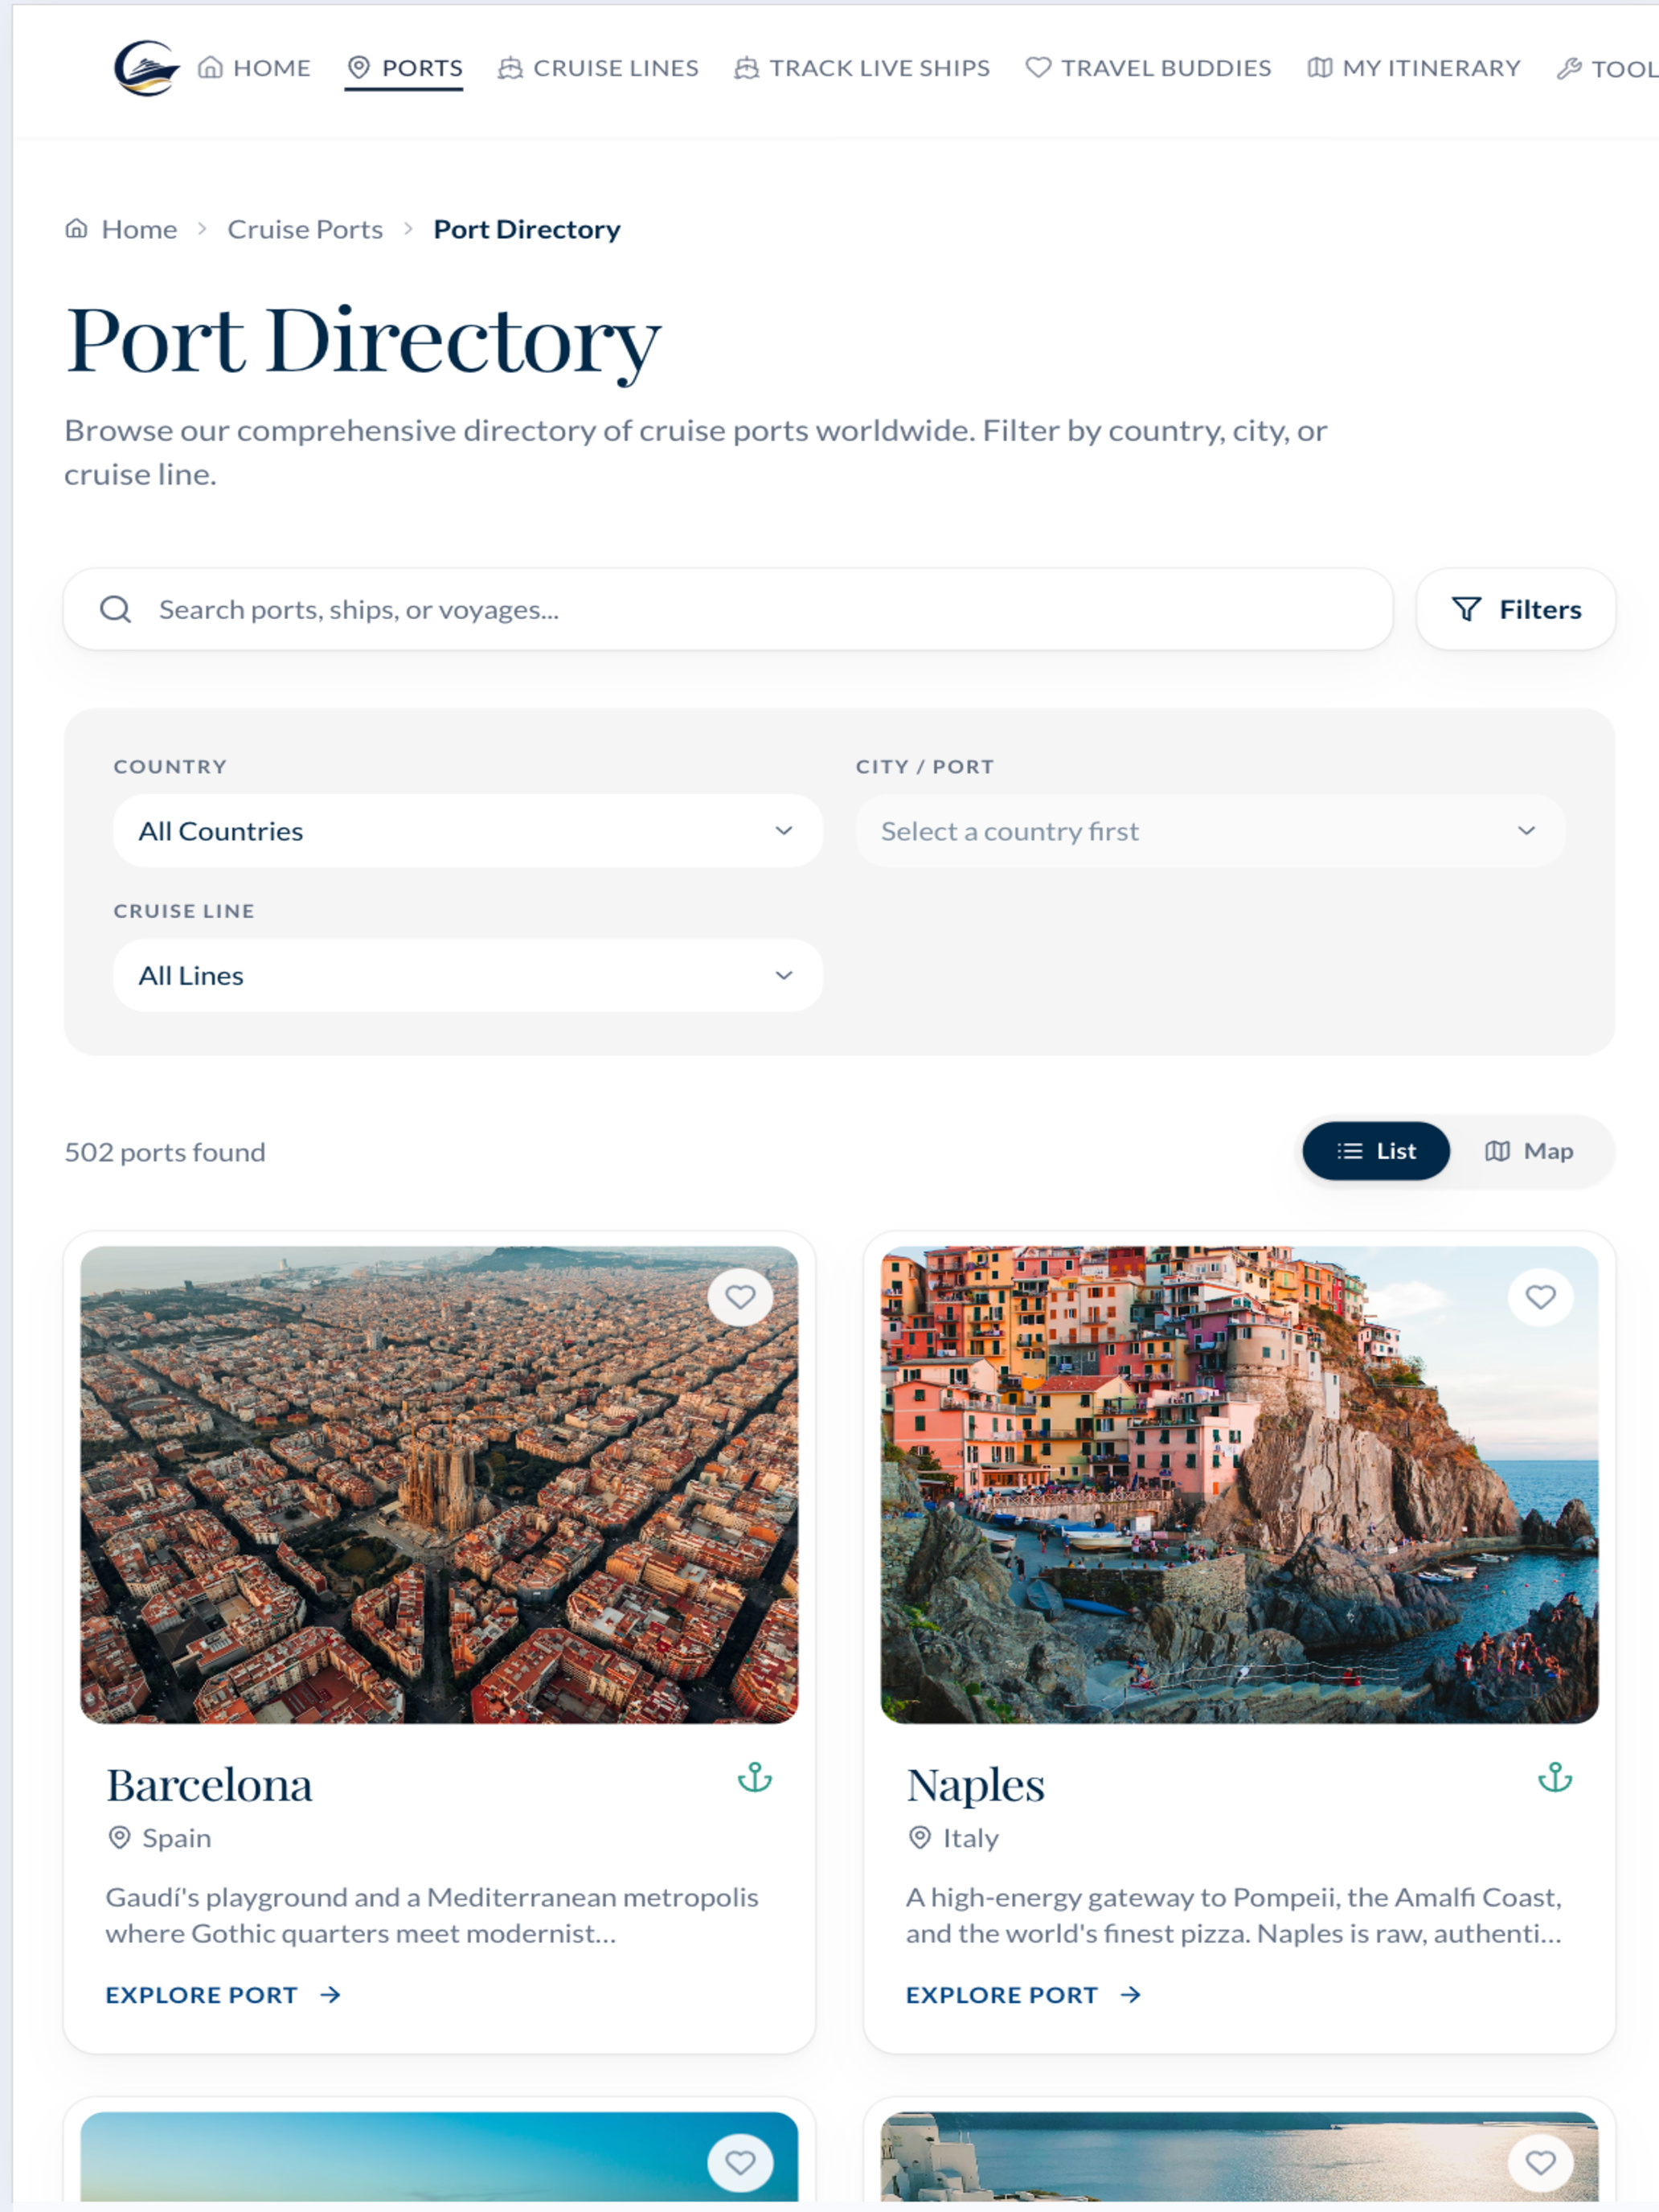Click the Cruise Ports breadcrumb link
Image resolution: width=1659 pixels, height=2212 pixels.
(x=305, y=229)
